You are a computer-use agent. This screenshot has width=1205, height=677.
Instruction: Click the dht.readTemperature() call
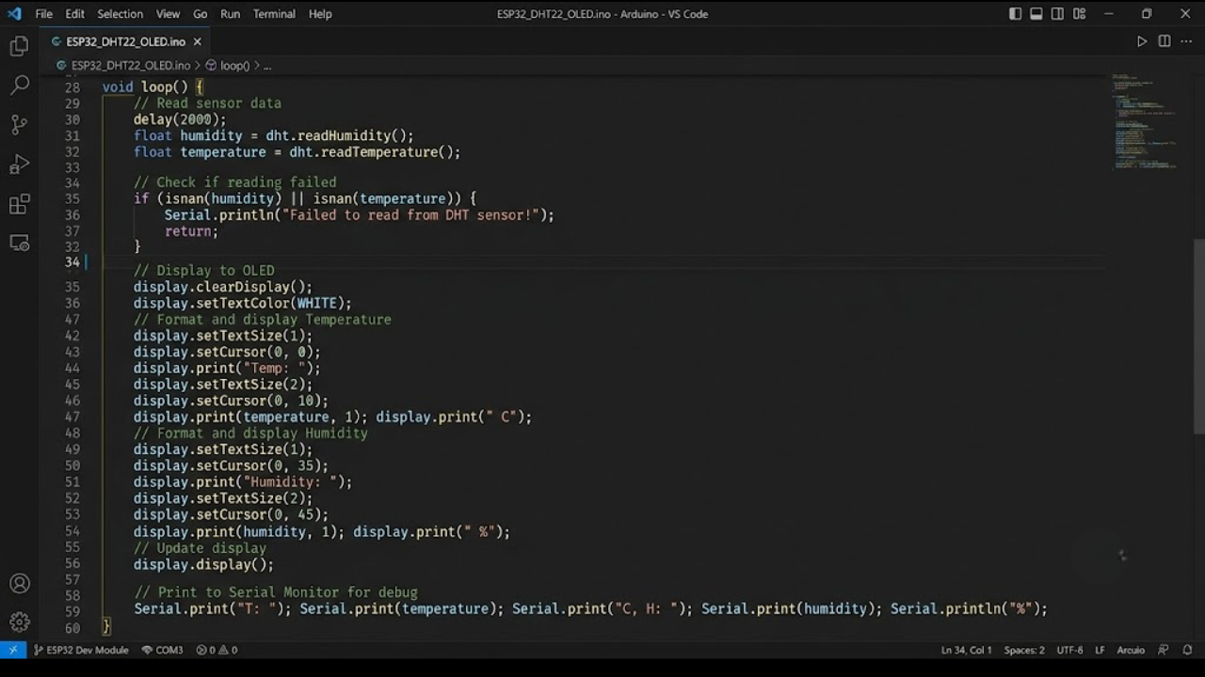tap(375, 151)
